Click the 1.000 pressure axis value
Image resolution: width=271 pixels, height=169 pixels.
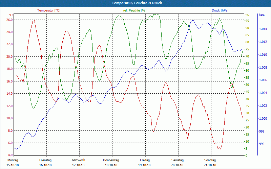coord(263,119)
